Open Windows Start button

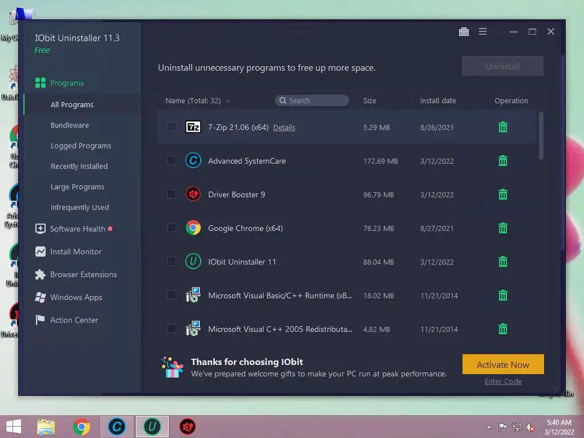coord(14,427)
